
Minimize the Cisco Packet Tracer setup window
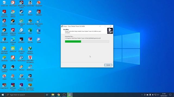(100, 26)
